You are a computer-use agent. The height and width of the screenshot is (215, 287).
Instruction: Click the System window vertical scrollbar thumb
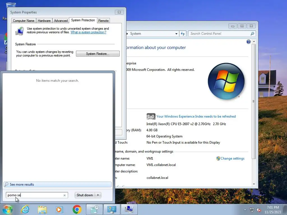tap(254, 101)
